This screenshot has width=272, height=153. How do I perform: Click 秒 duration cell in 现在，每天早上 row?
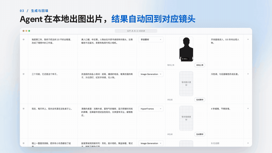(23, 109)
